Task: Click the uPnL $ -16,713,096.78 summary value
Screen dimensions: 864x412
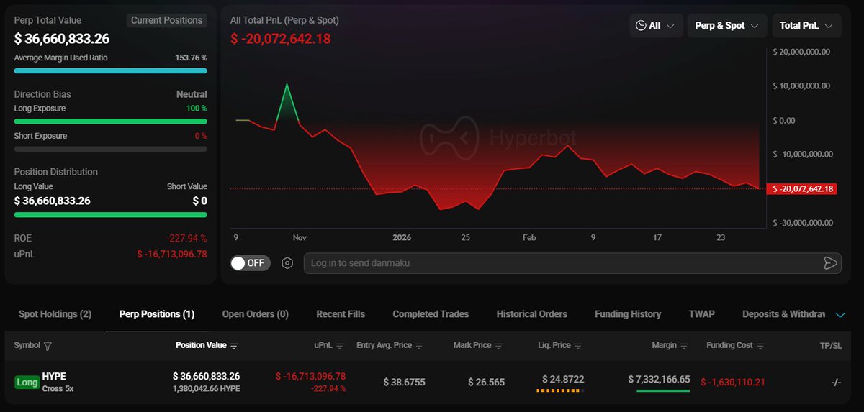Action: pyautogui.click(x=172, y=254)
